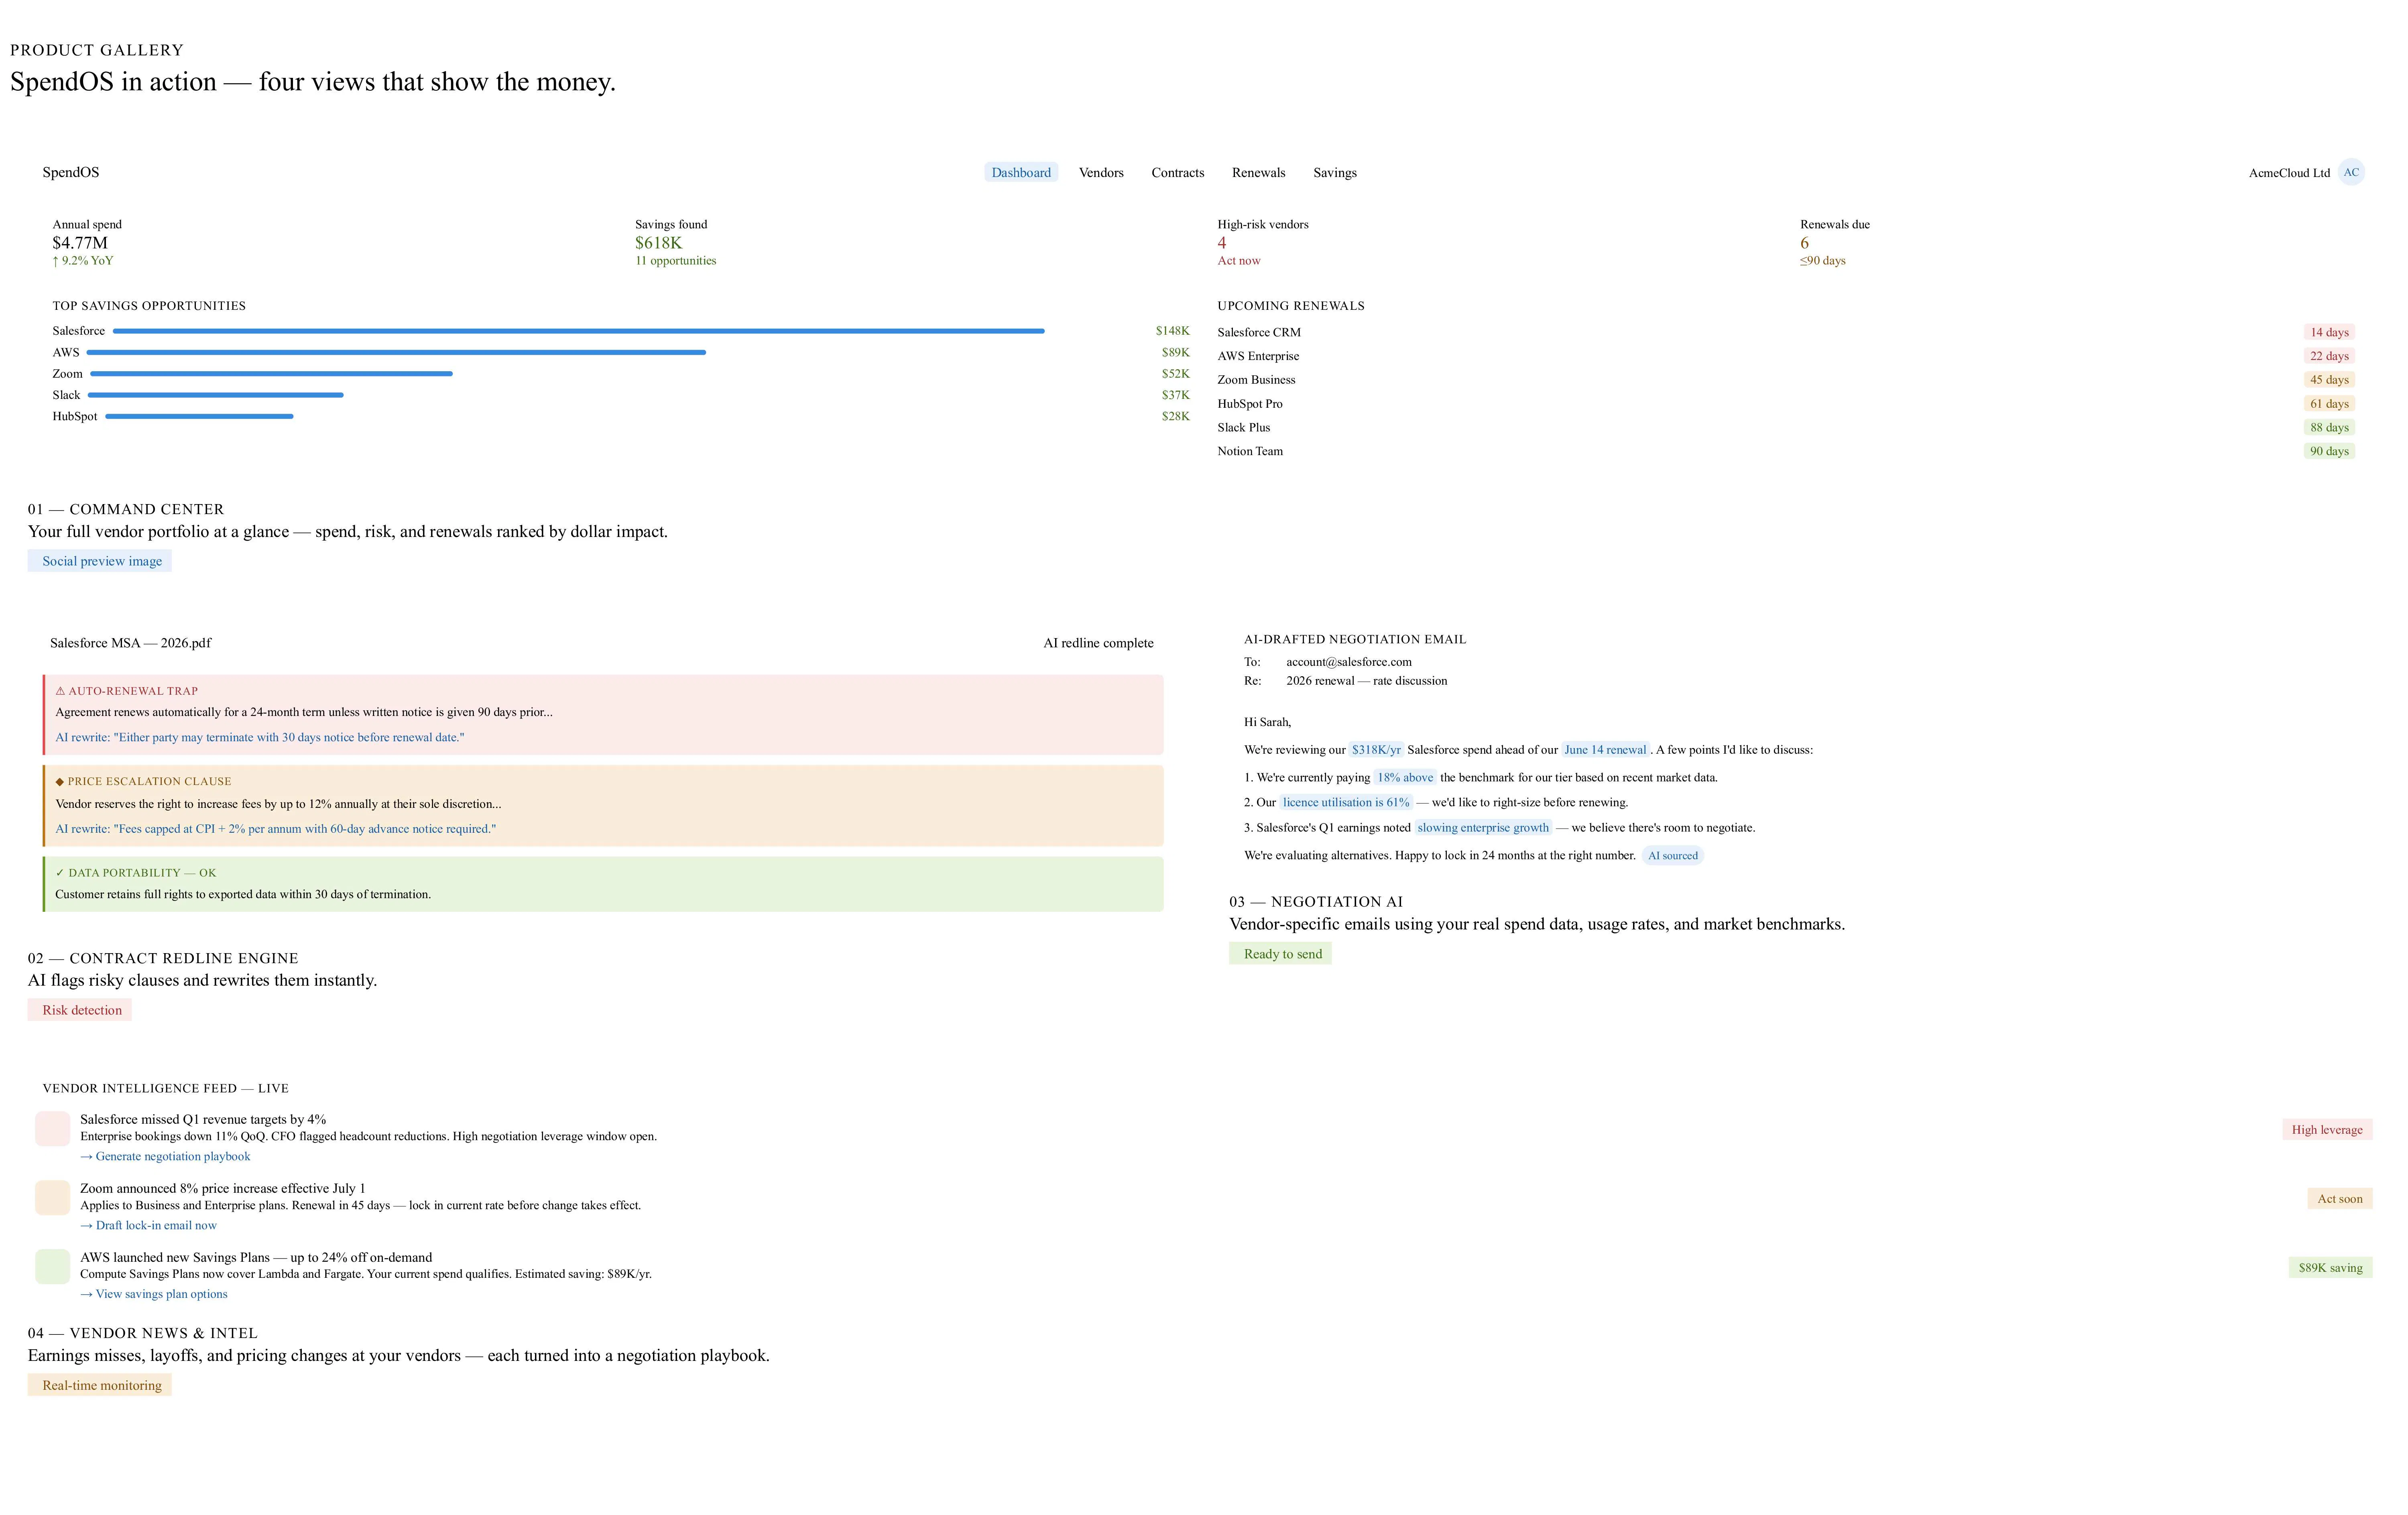Select the AWS Enterprise renewal row
The width and height of the screenshot is (2408, 1515).
[1786, 356]
